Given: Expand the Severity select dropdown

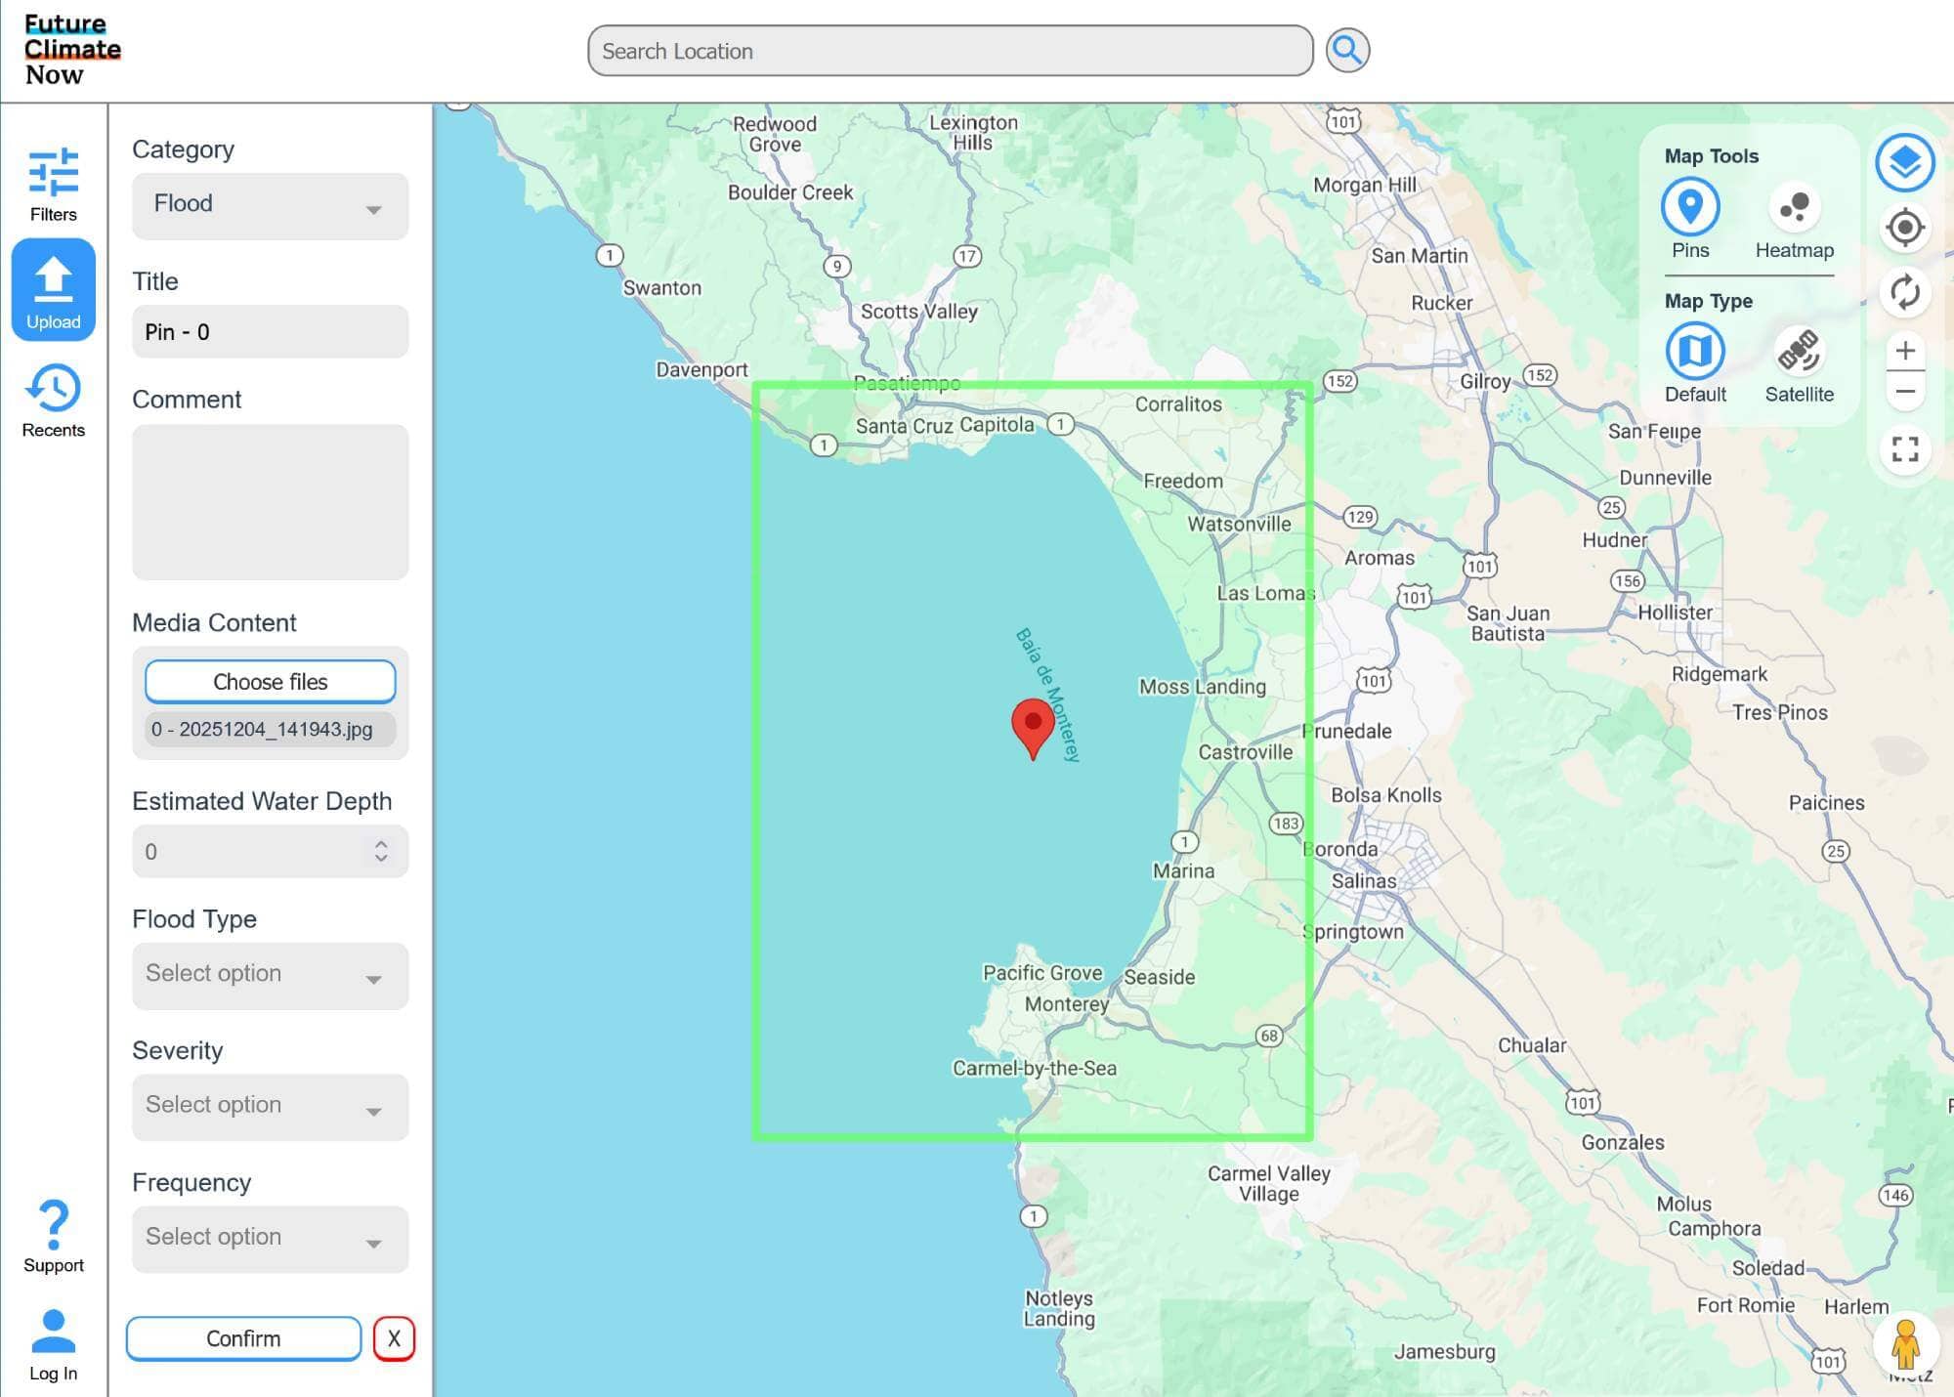Looking at the screenshot, I should (x=270, y=1107).
